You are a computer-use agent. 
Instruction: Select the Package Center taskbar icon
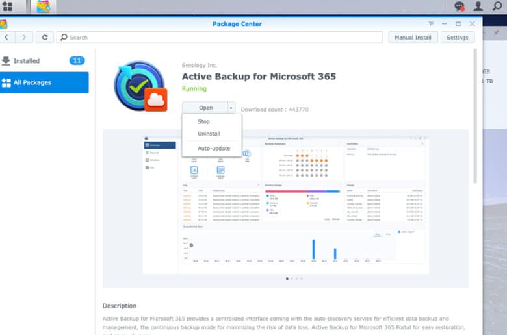point(44,6)
